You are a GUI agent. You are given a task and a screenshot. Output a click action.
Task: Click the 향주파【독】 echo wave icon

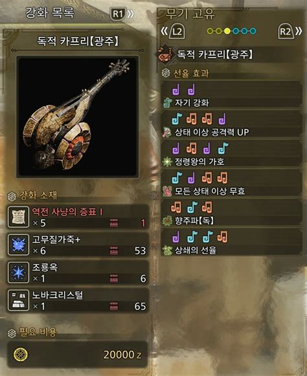167,221
